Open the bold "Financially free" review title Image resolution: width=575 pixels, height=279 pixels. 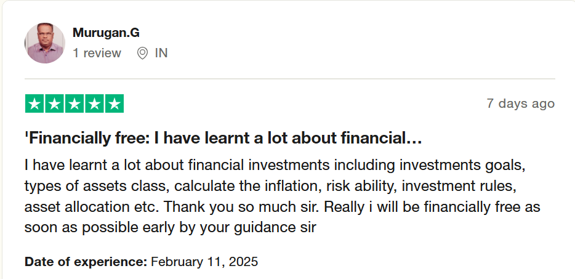point(223,140)
